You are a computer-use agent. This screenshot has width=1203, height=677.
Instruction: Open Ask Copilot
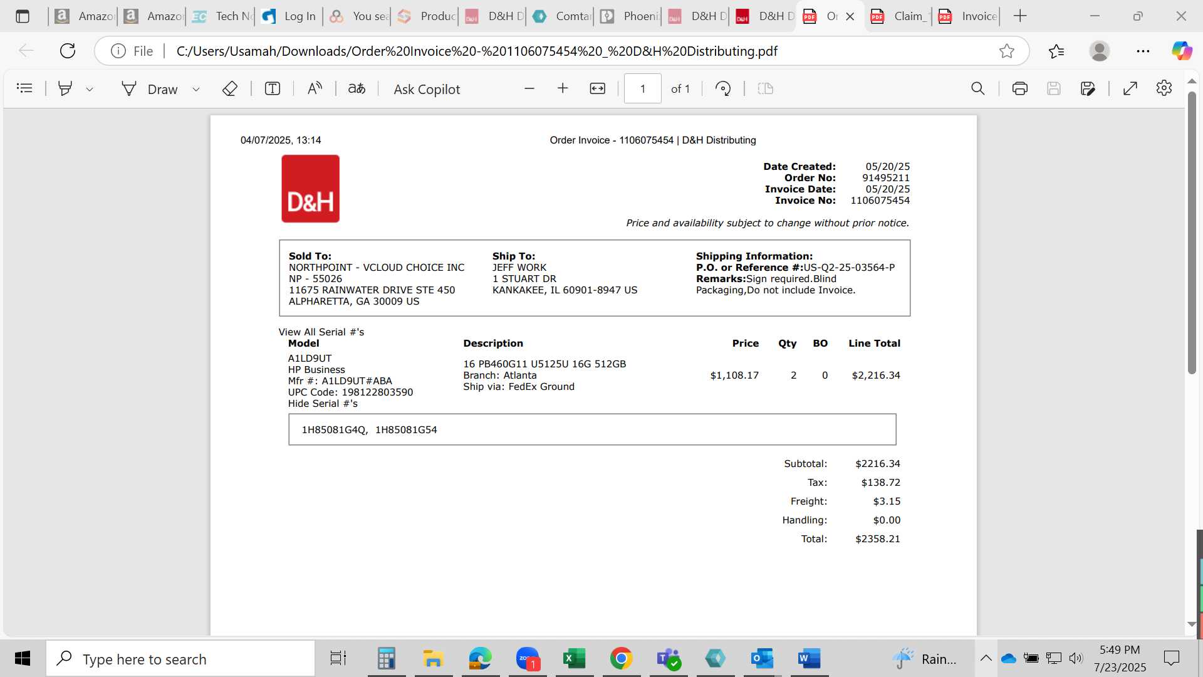point(427,89)
